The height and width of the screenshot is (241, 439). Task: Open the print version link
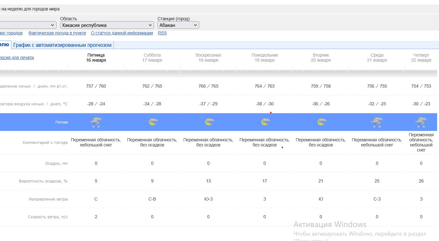[17, 58]
